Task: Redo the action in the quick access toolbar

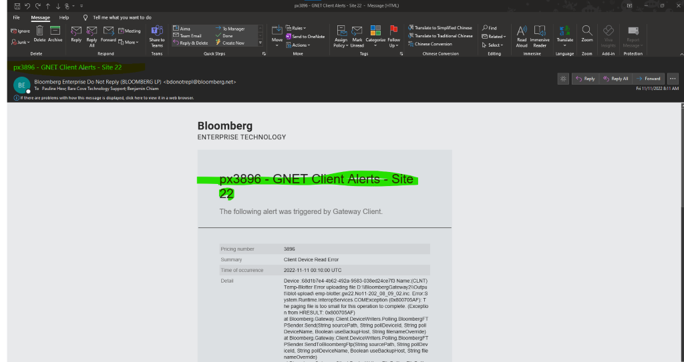Action: point(38,6)
